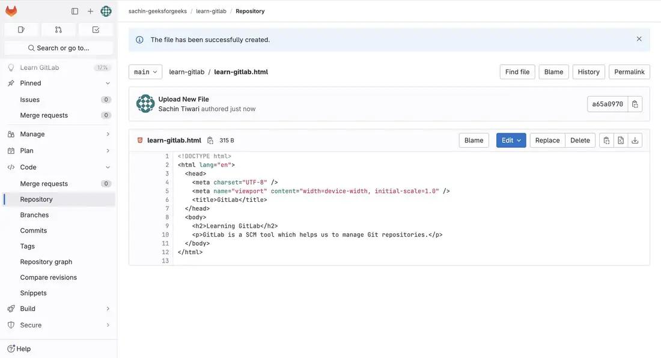Click the HTML file type icon

(x=140, y=140)
